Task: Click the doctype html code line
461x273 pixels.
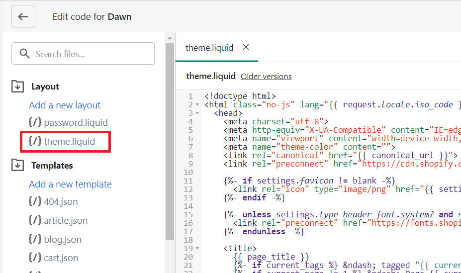Action: click(240, 96)
